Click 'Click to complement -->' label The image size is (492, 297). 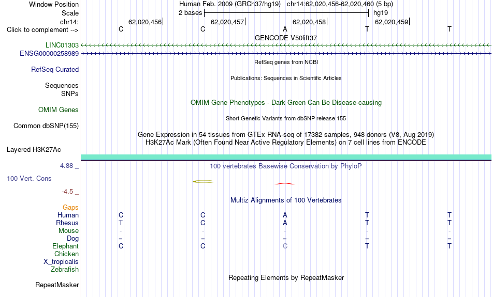(42, 30)
